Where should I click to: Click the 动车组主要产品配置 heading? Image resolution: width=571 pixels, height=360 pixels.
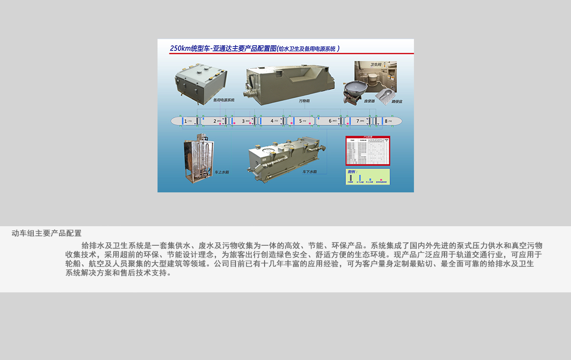(47, 233)
